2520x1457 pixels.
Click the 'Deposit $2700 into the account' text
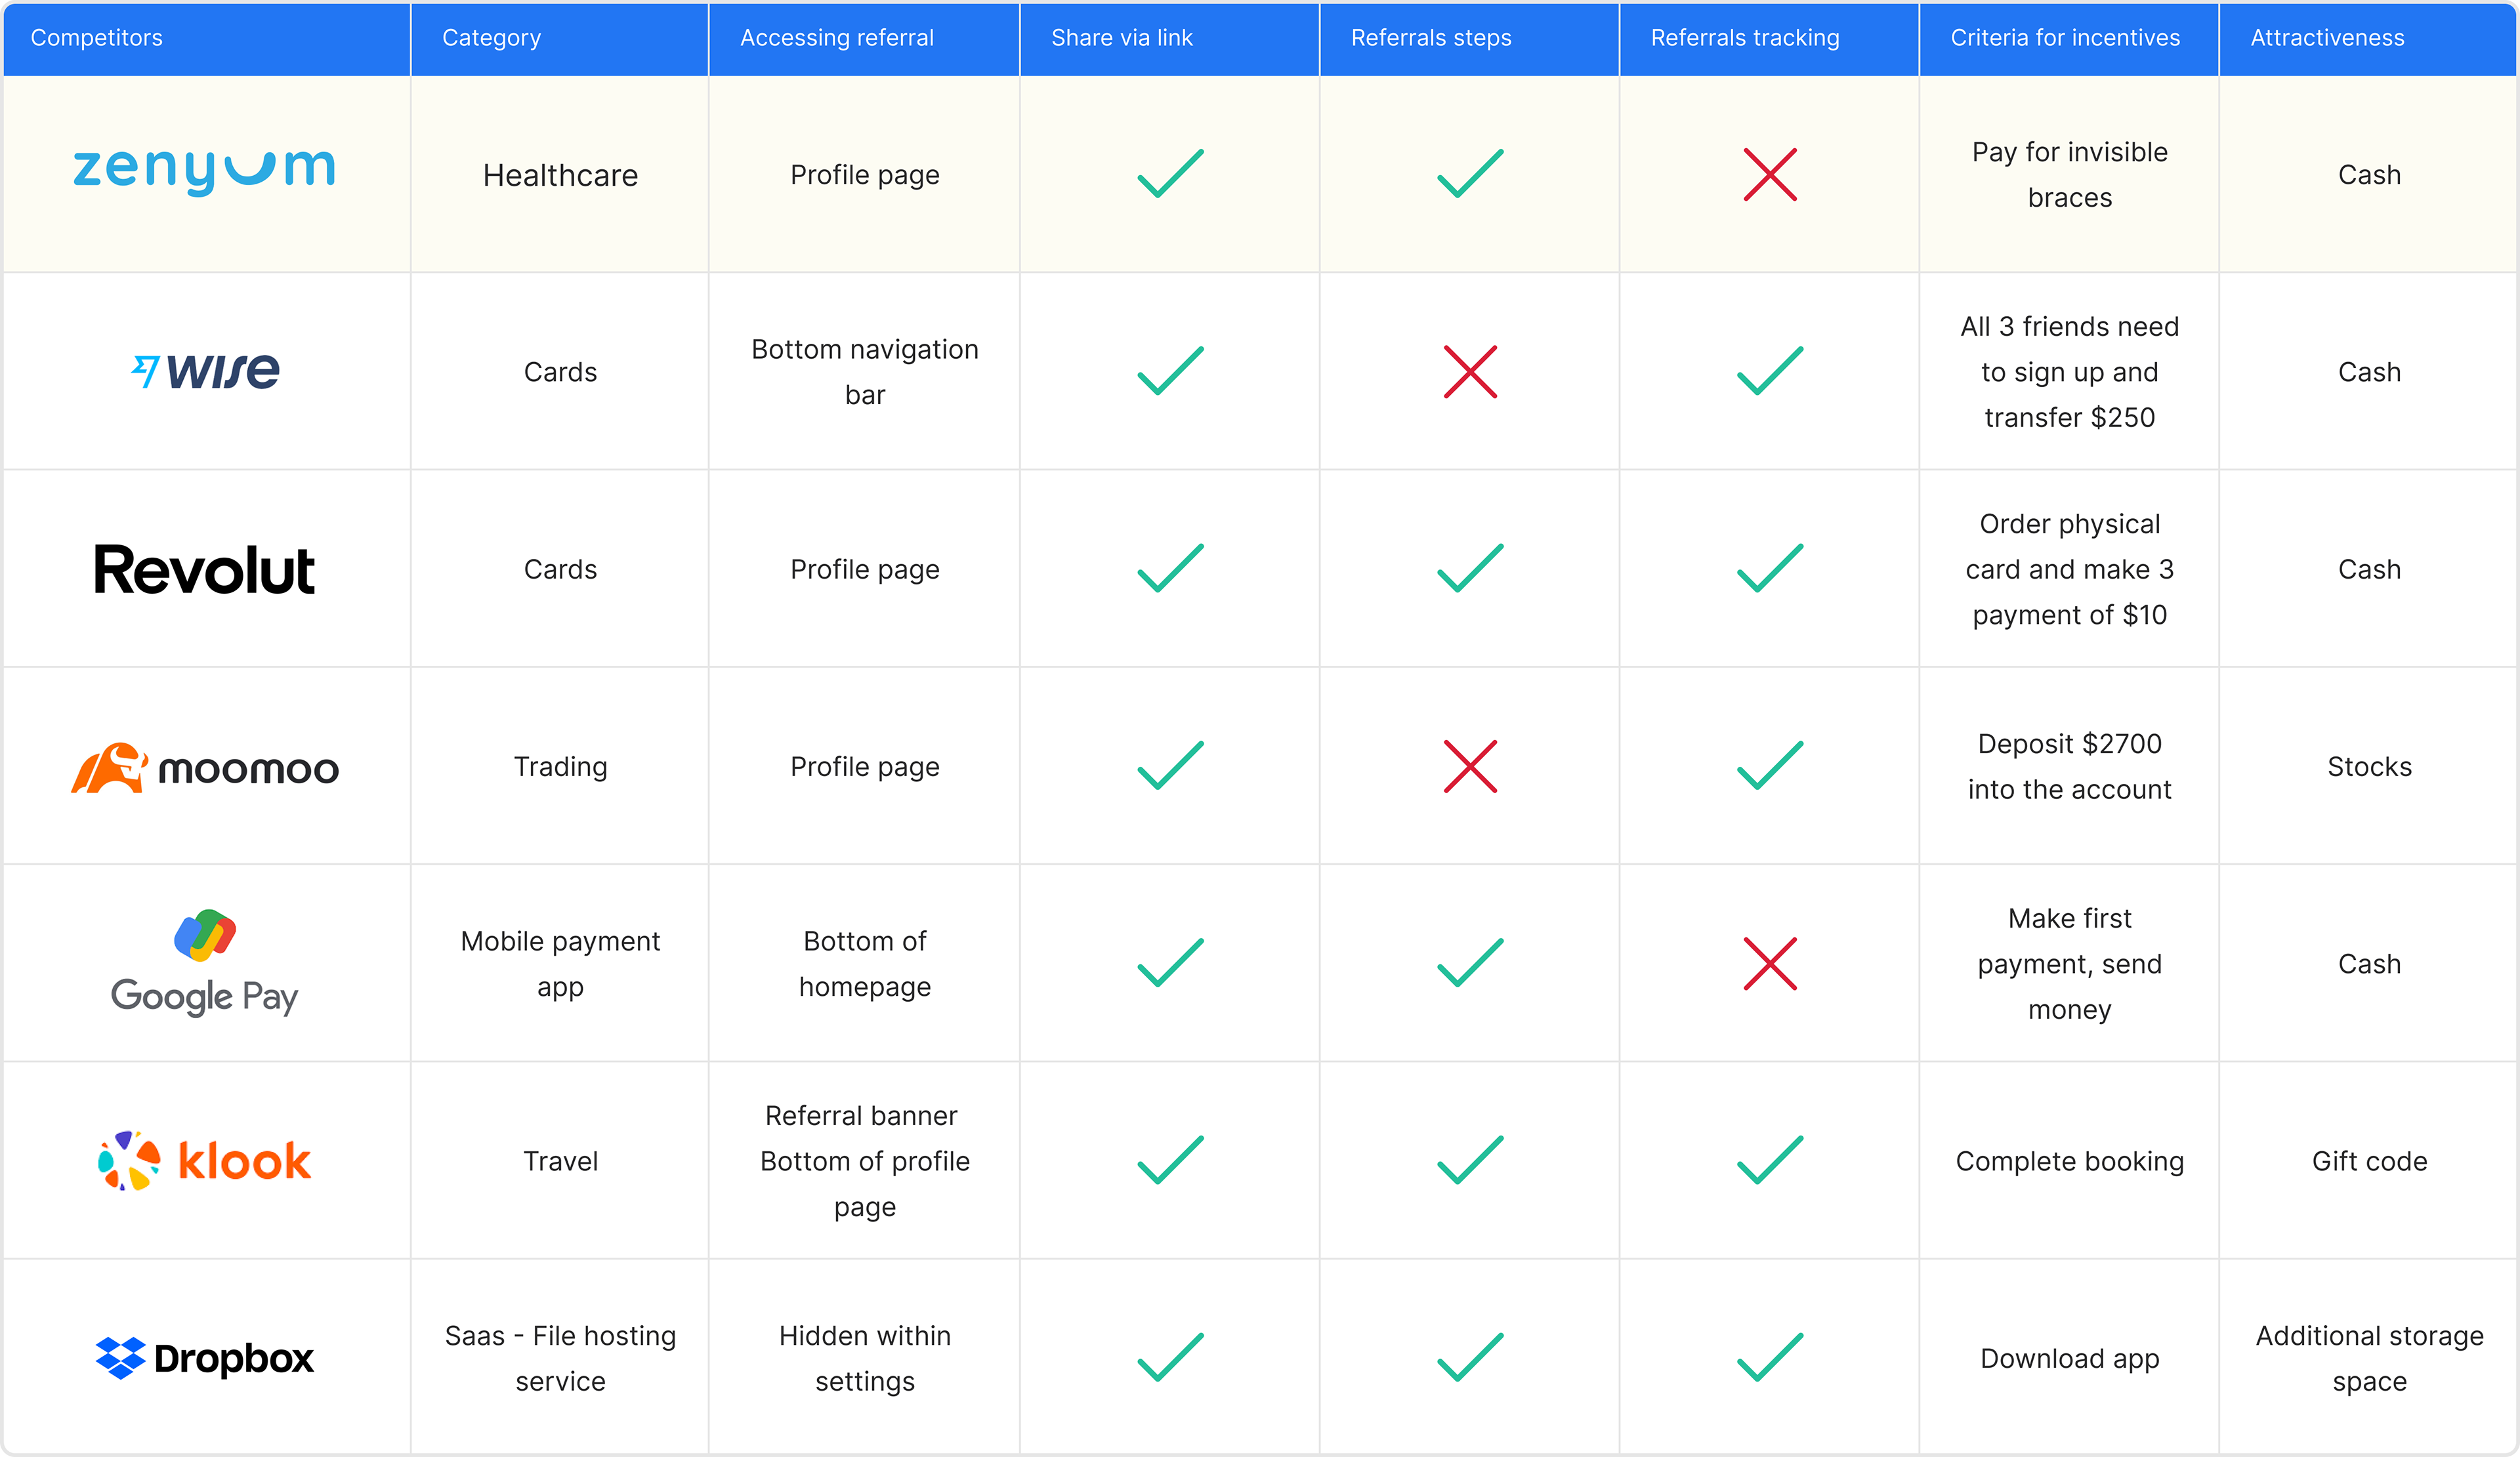click(x=2069, y=766)
